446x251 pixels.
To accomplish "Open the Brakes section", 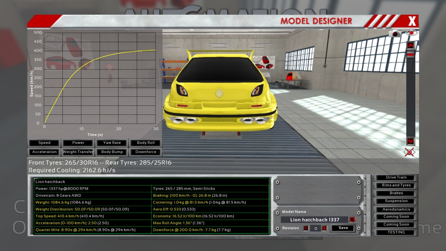I will 396,193.
